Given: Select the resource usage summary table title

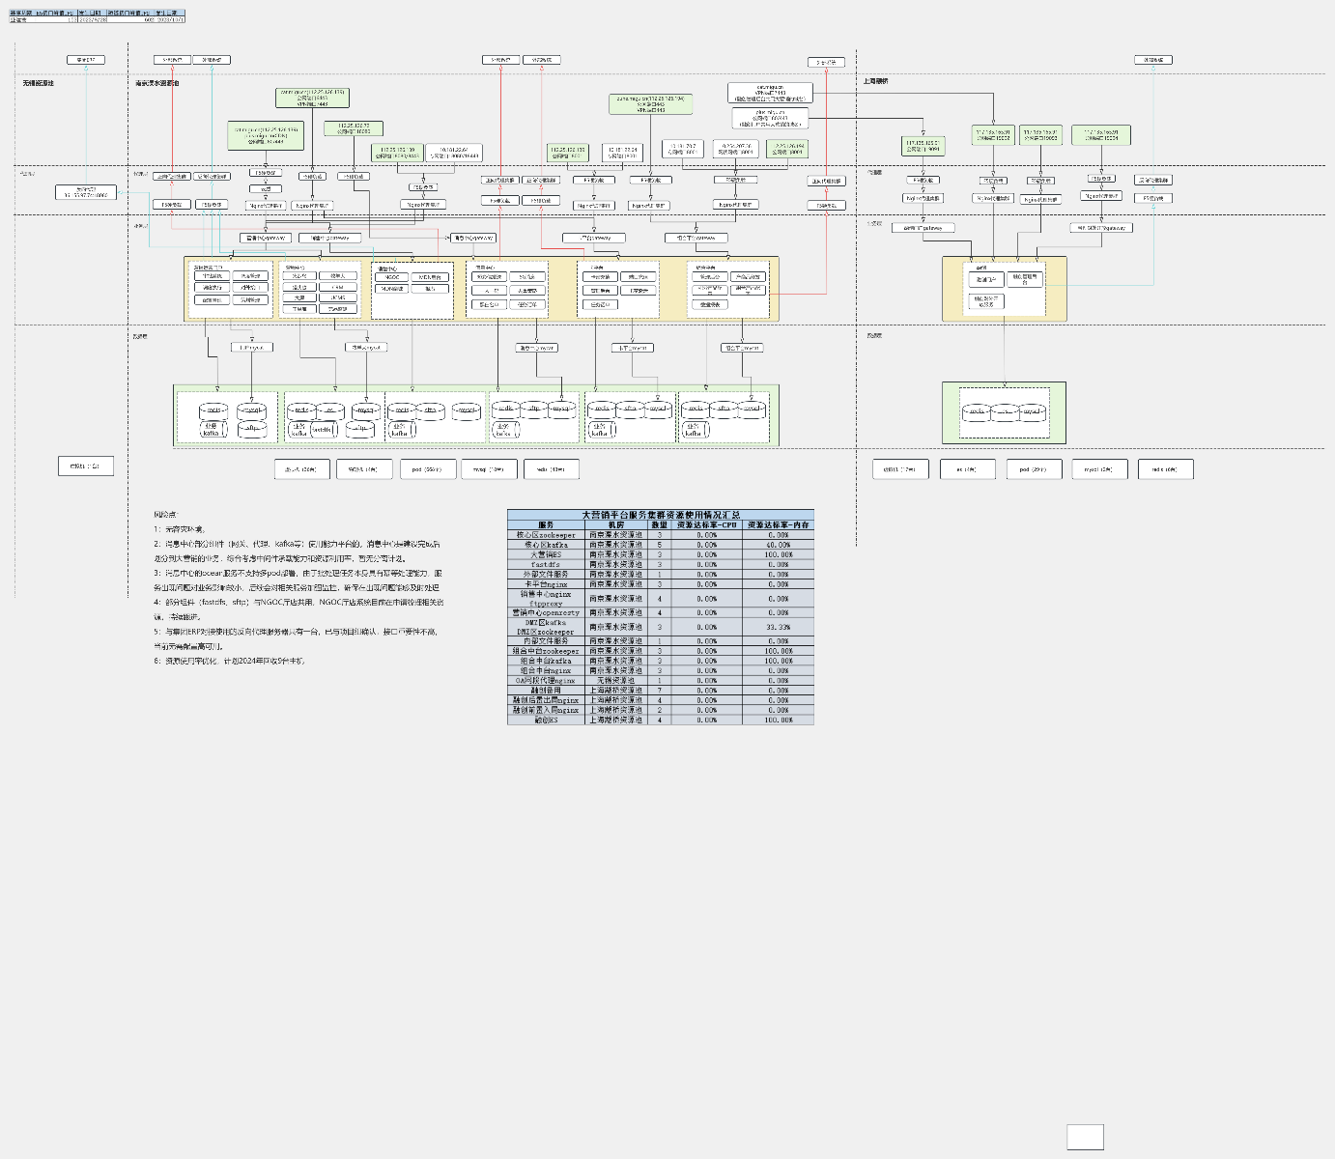Looking at the screenshot, I should (660, 515).
